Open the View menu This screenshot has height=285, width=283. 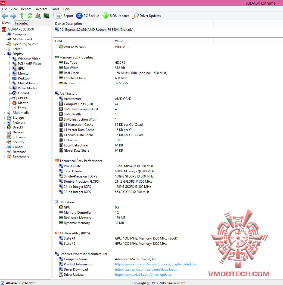click(14, 9)
